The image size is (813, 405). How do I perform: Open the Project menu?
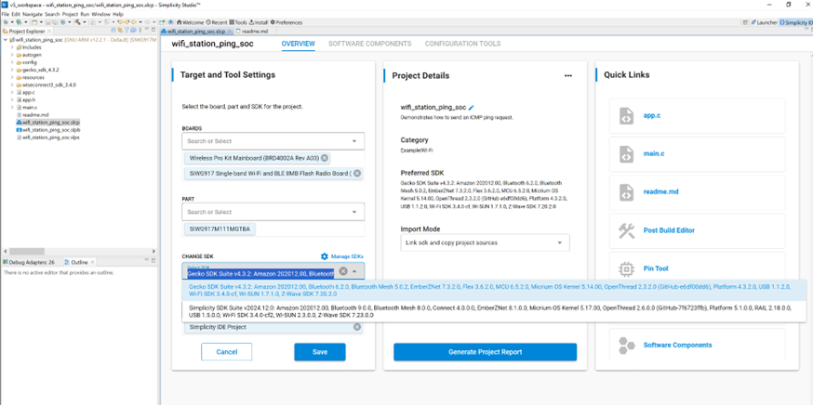click(70, 15)
